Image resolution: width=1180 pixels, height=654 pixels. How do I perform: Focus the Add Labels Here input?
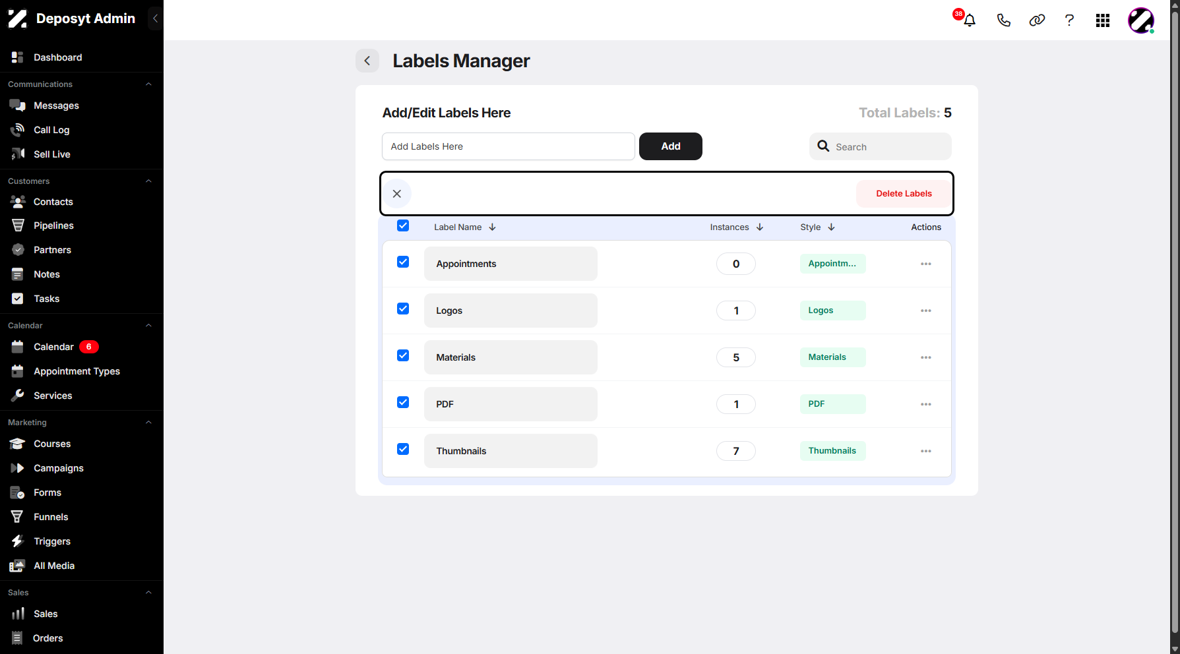[x=509, y=146]
